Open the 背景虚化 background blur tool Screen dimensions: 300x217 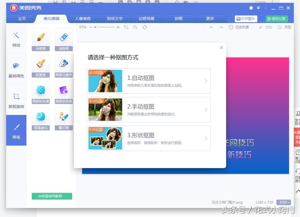[x=40, y=119]
